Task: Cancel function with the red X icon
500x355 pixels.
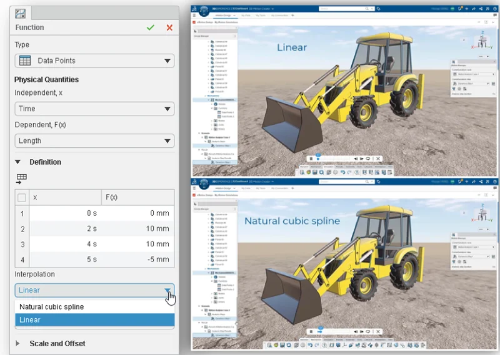Action: 169,28
